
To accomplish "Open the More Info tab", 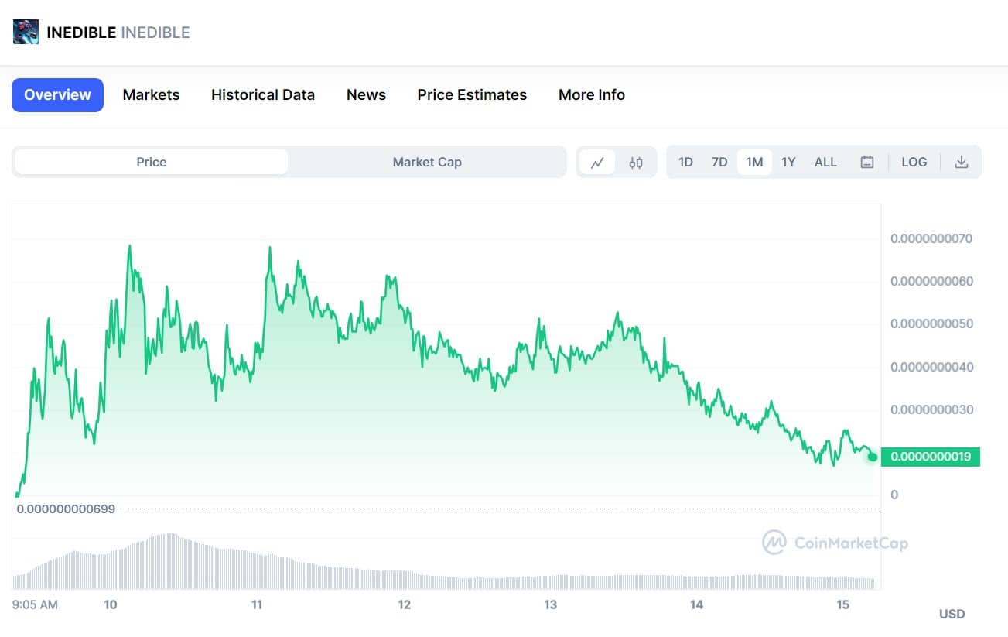I will (x=592, y=95).
